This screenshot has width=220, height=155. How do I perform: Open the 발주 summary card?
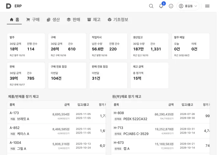[26, 46]
